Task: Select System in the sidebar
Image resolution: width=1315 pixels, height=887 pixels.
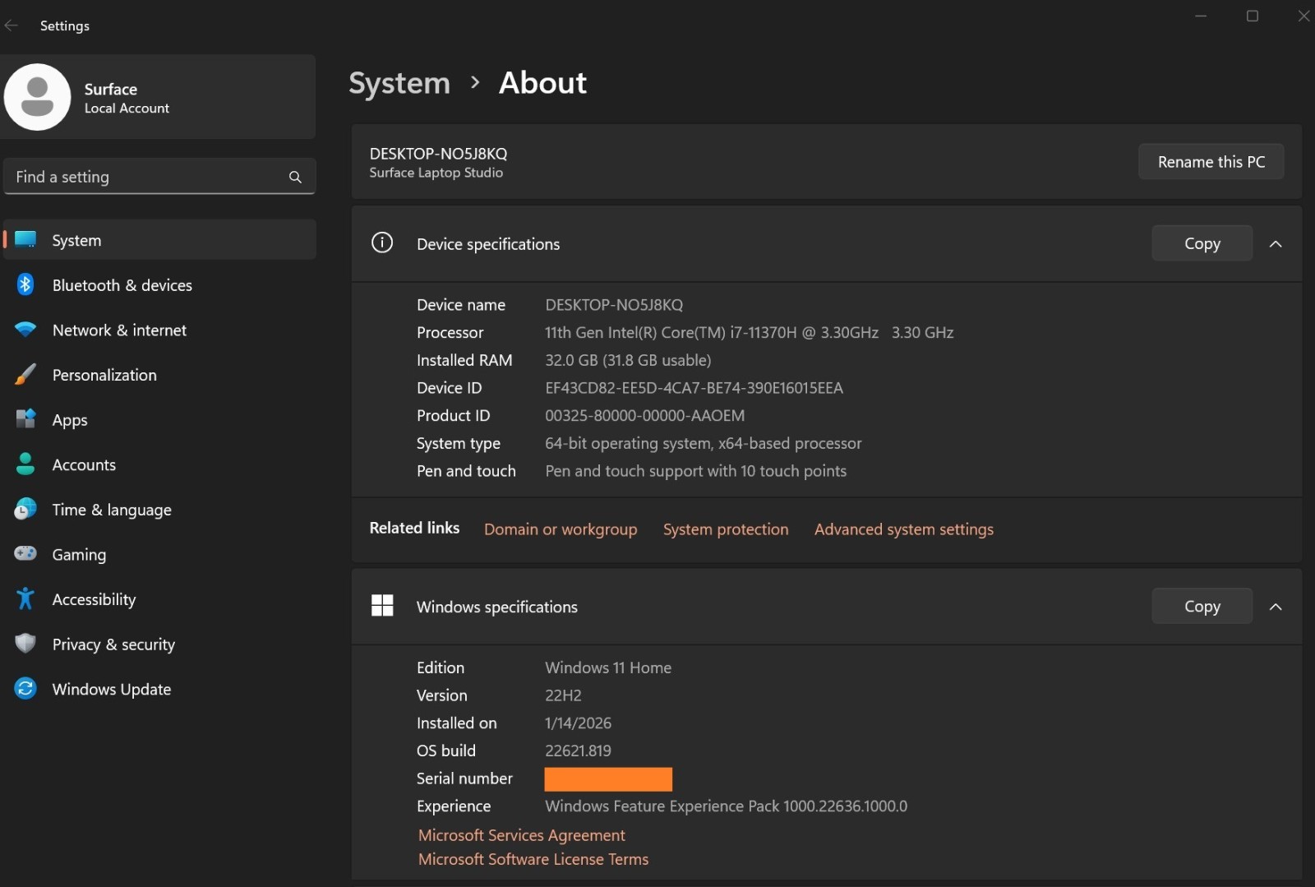Action: [159, 240]
